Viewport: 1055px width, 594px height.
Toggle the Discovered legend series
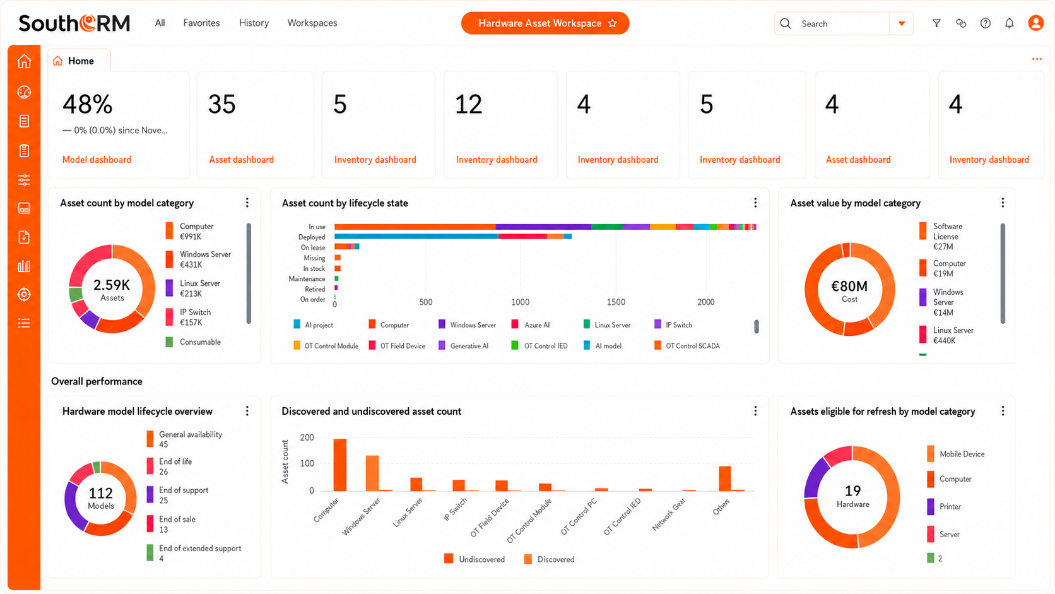pyautogui.click(x=550, y=559)
